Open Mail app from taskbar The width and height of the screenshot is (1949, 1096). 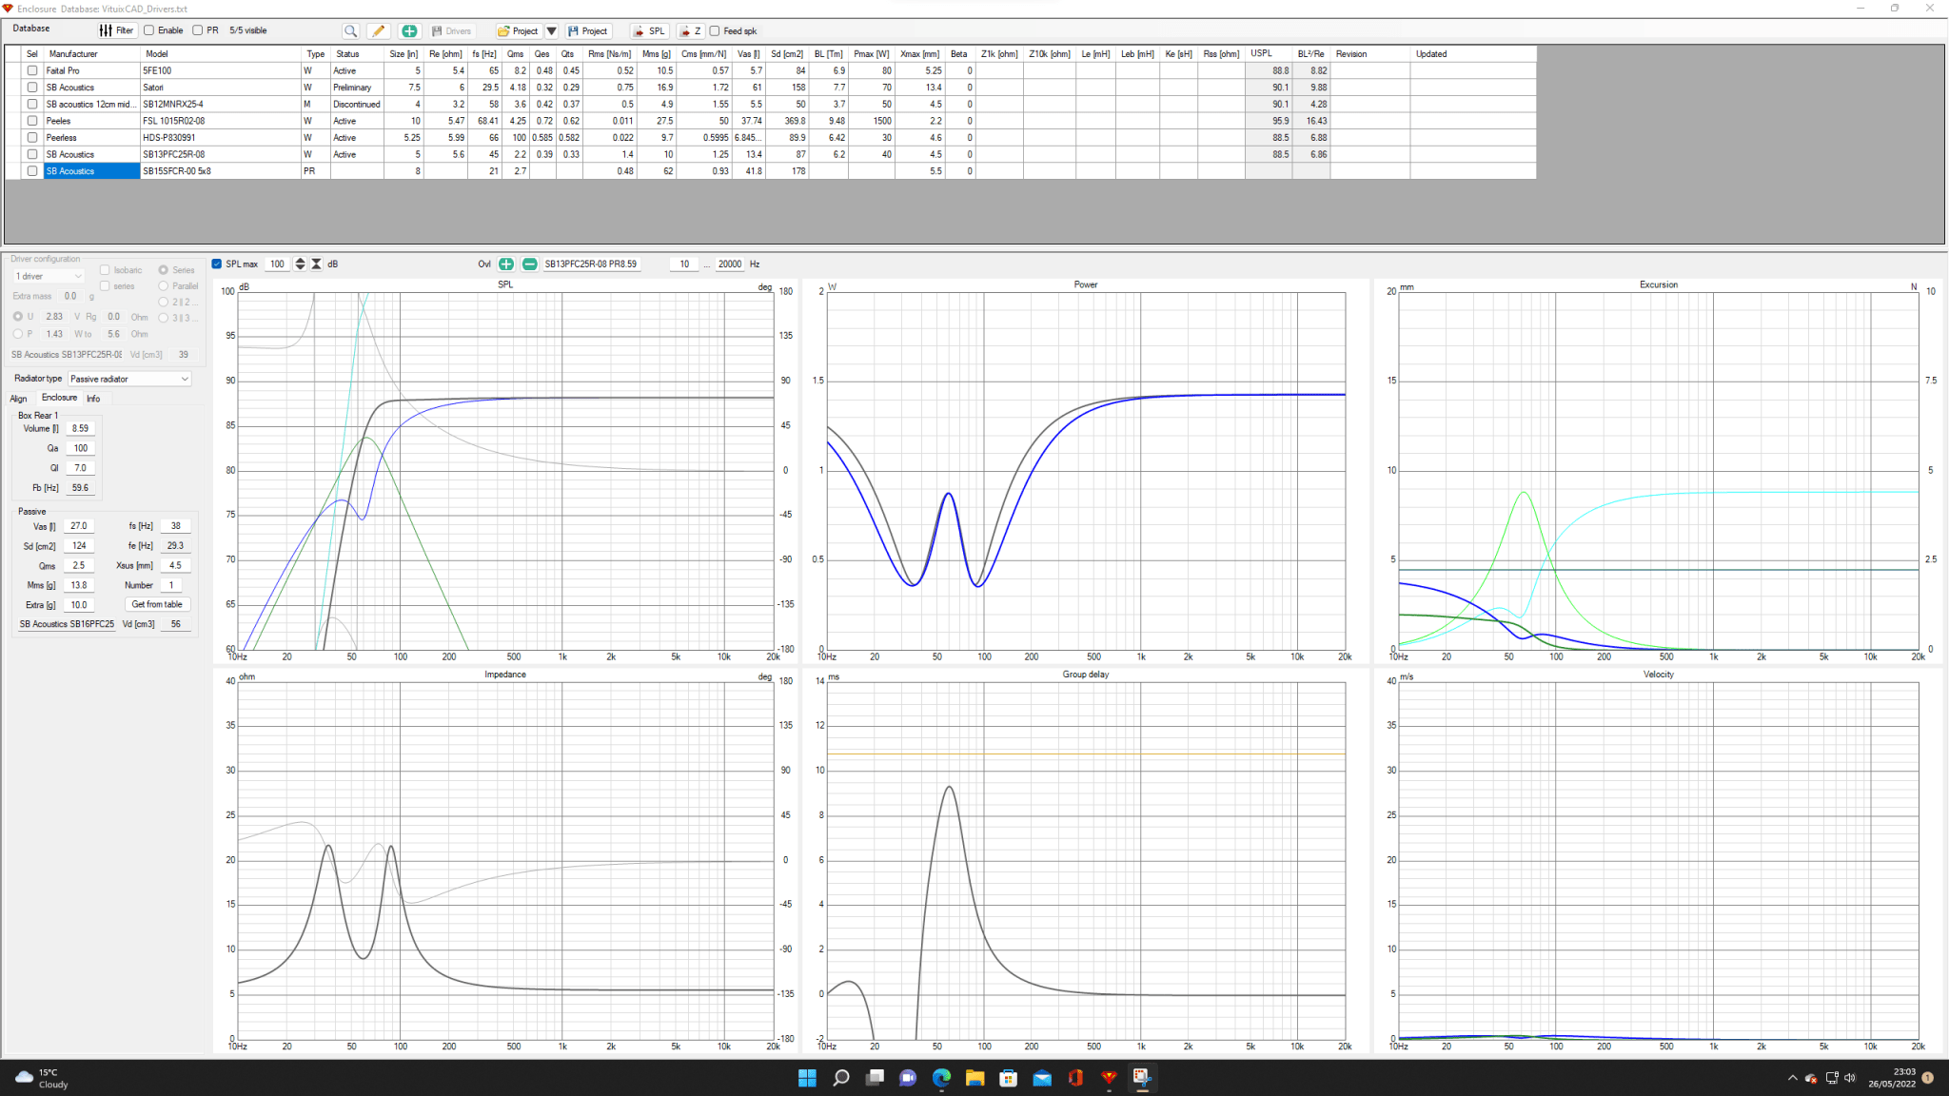coord(1042,1077)
